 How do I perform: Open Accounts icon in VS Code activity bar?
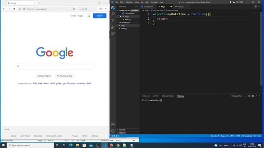[113, 124]
